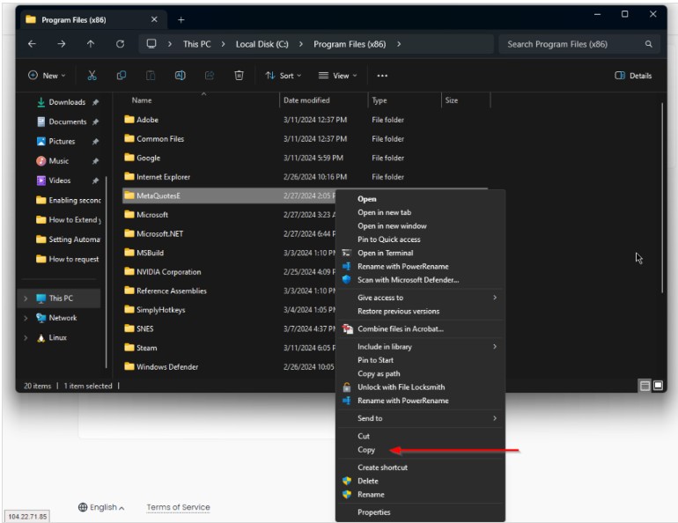This screenshot has height=523, width=678.
Task: Click the Cut scissors icon in toolbar
Action: pos(92,76)
